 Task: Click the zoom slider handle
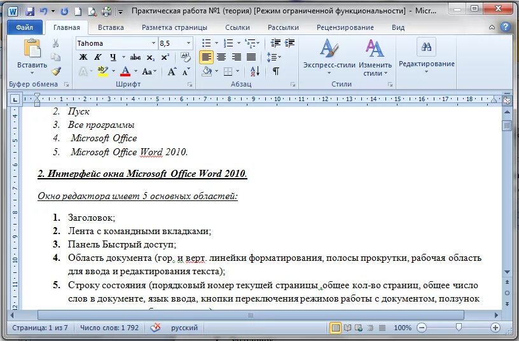[x=459, y=328]
